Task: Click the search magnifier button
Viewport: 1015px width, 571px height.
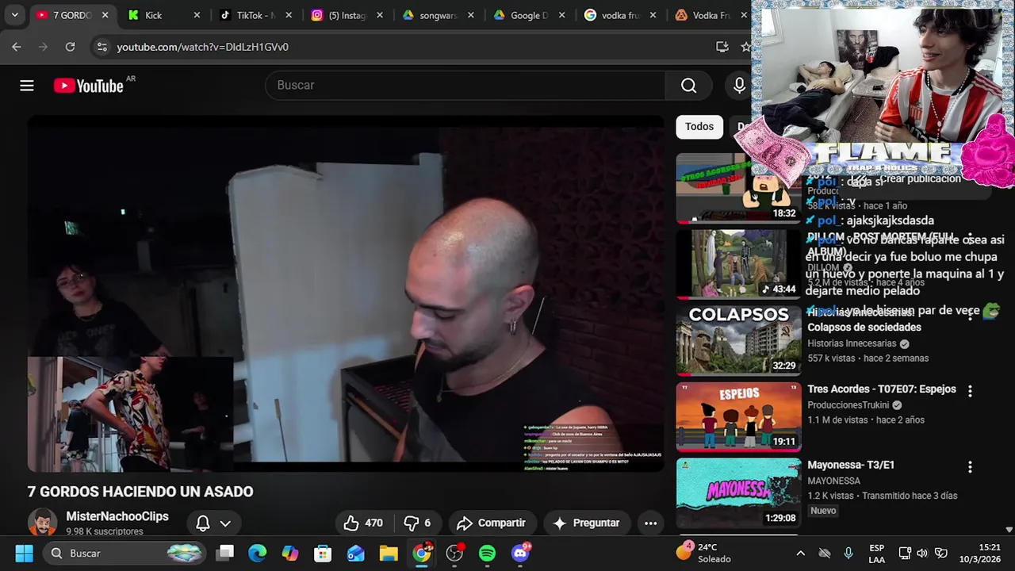Action: tap(688, 86)
